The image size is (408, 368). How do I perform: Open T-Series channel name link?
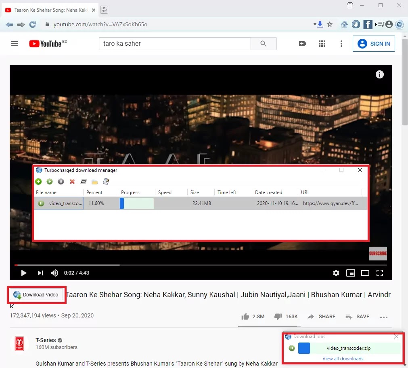click(46, 340)
